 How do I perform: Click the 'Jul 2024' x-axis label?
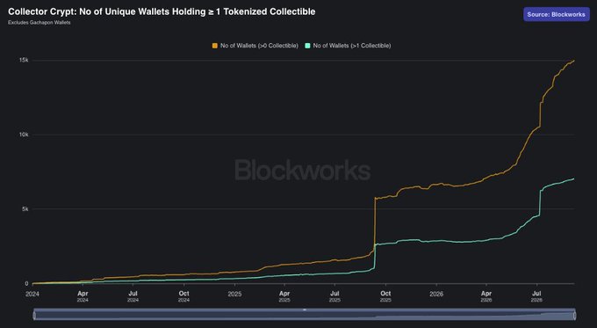pyautogui.click(x=133, y=296)
